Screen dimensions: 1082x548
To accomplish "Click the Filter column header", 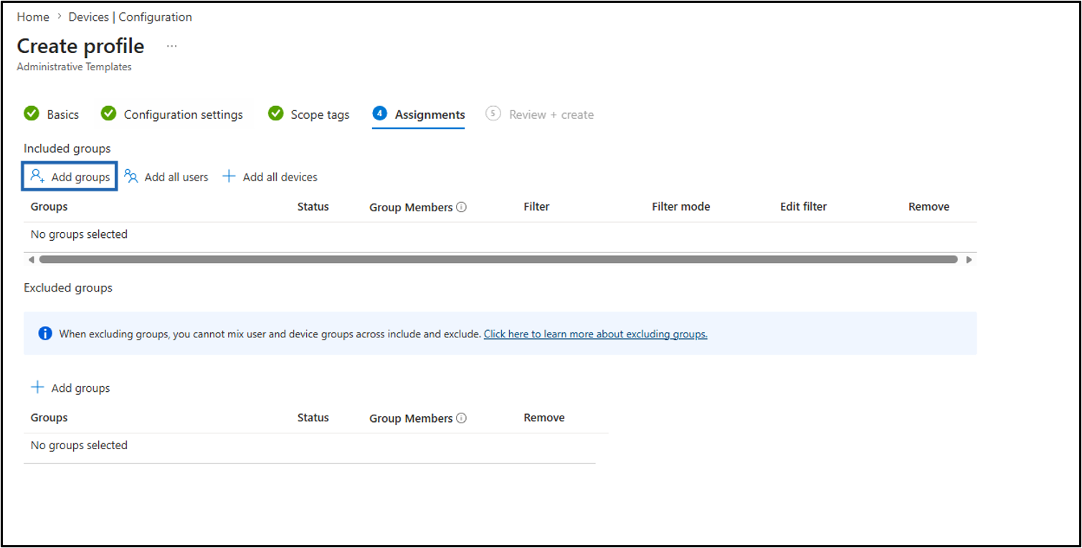I will point(536,206).
